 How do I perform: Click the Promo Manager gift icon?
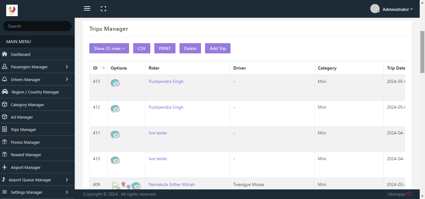[x=5, y=142]
